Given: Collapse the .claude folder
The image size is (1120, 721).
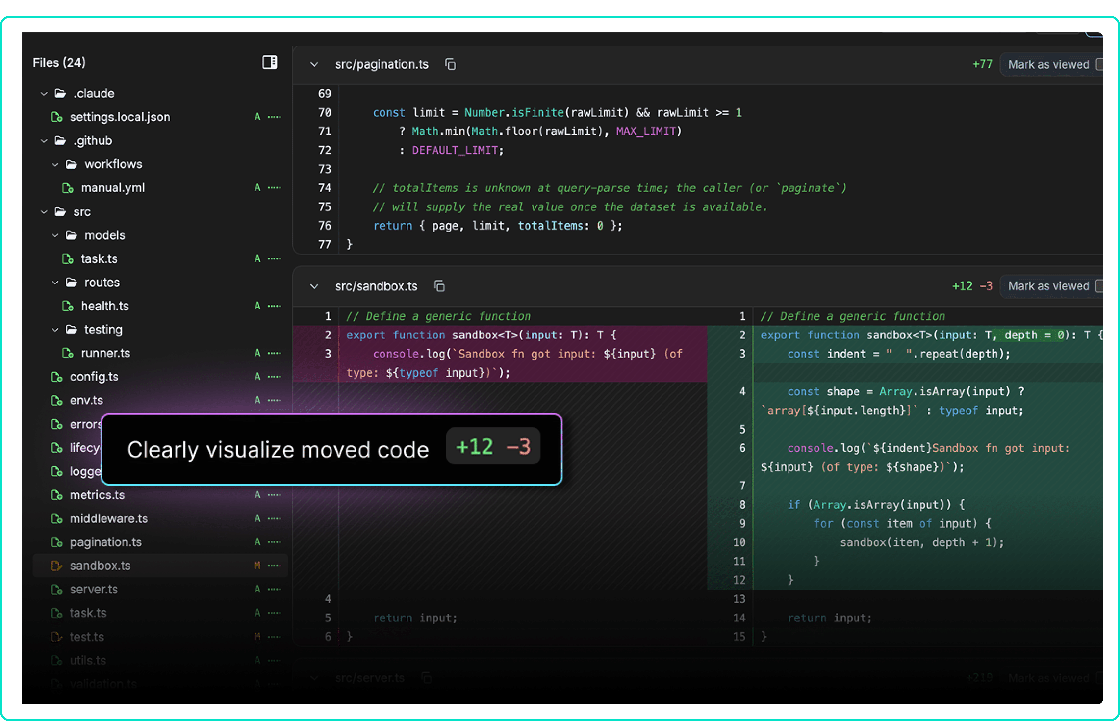Looking at the screenshot, I should point(44,93).
